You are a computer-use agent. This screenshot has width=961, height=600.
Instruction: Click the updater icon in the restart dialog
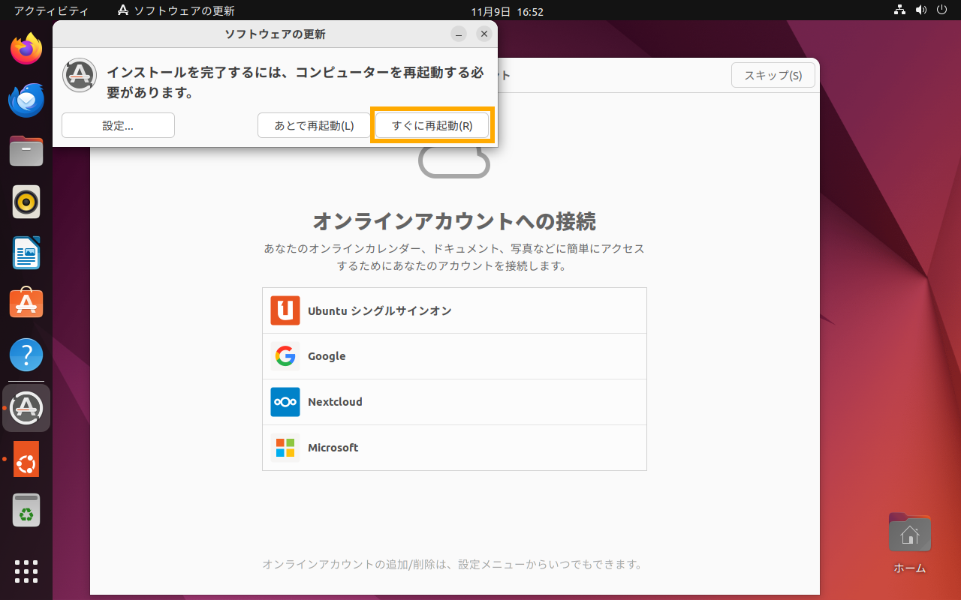pos(80,75)
